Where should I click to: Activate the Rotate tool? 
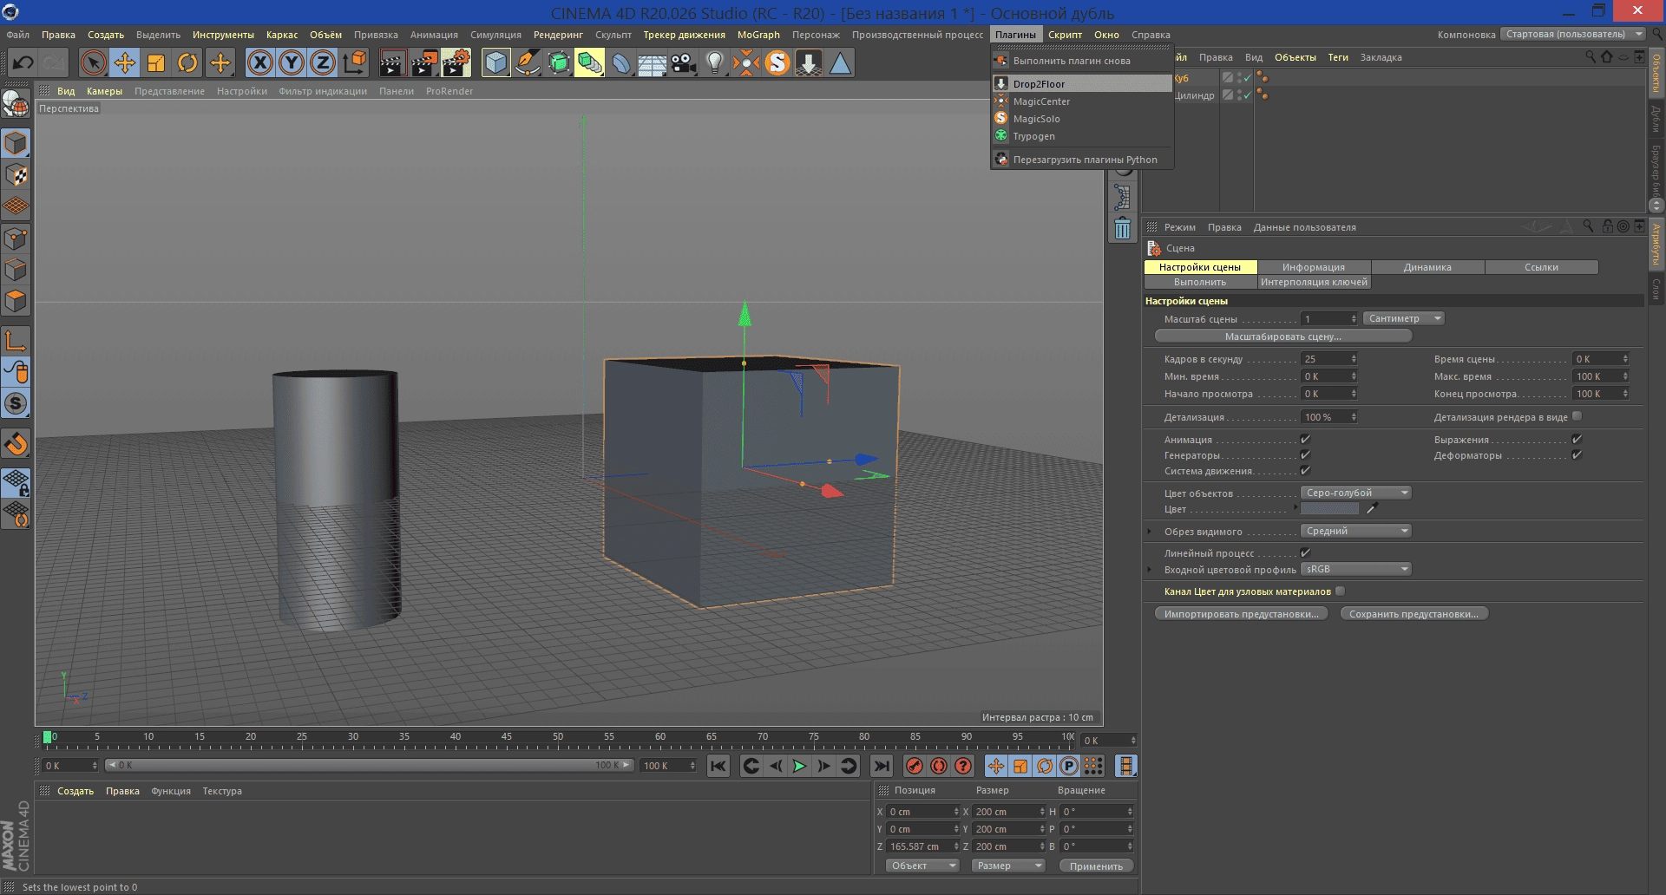pyautogui.click(x=187, y=62)
